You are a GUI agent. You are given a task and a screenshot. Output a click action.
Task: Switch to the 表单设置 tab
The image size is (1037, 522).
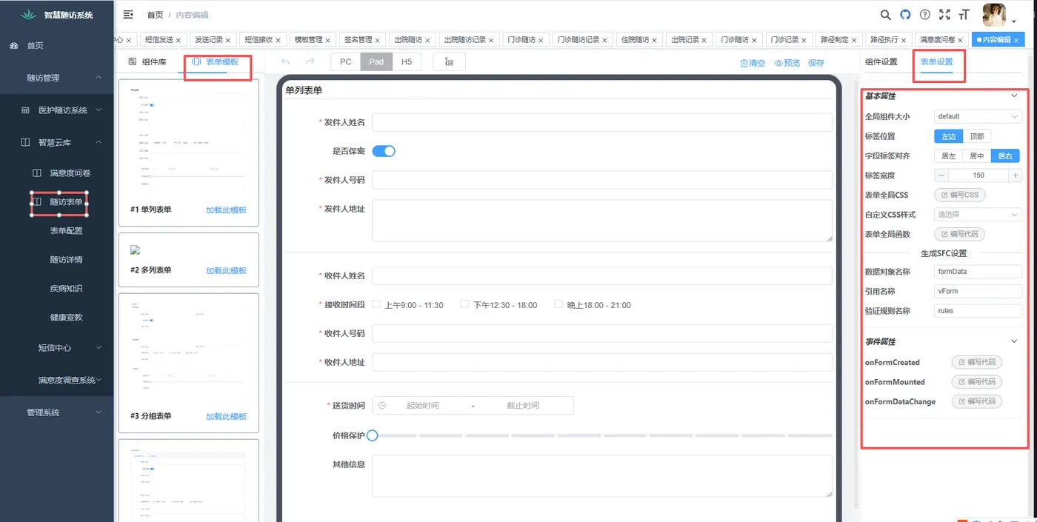coord(936,62)
